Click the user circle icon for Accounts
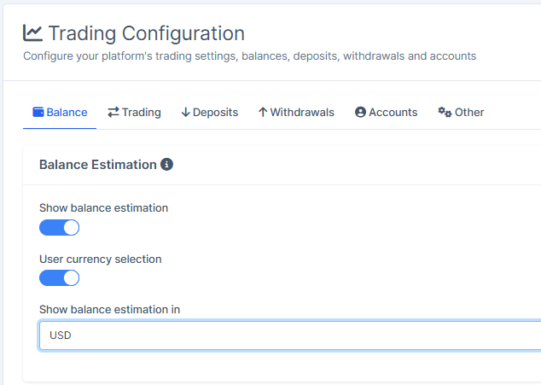Image resolution: width=541 pixels, height=385 pixels. point(360,112)
